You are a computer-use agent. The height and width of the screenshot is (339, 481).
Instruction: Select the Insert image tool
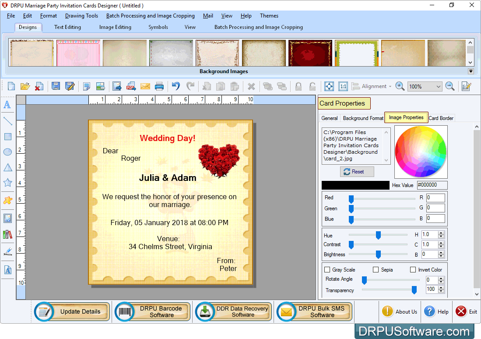[8, 218]
